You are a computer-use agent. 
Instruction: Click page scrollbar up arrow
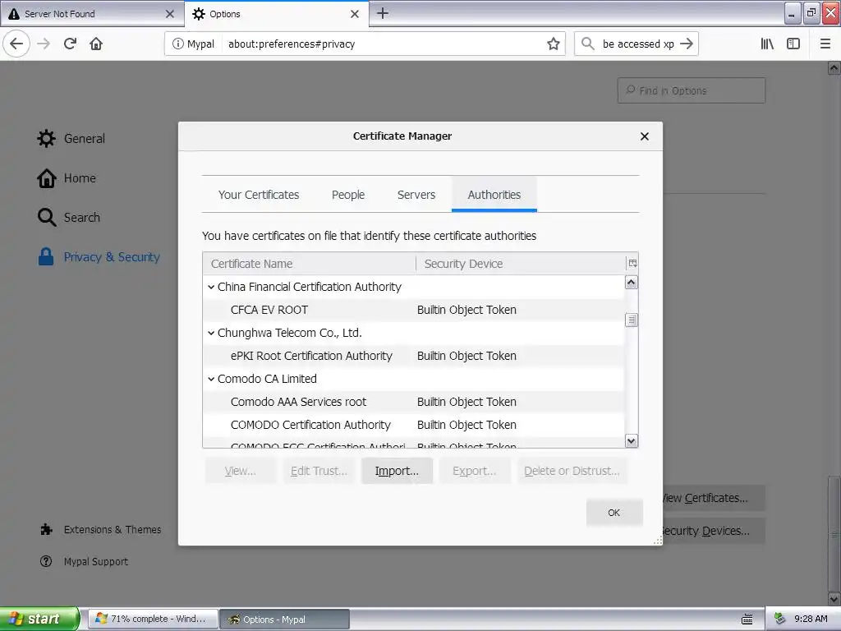point(834,67)
